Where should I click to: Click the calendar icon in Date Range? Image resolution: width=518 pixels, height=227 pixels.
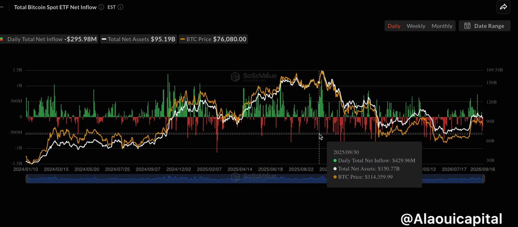[467, 26]
